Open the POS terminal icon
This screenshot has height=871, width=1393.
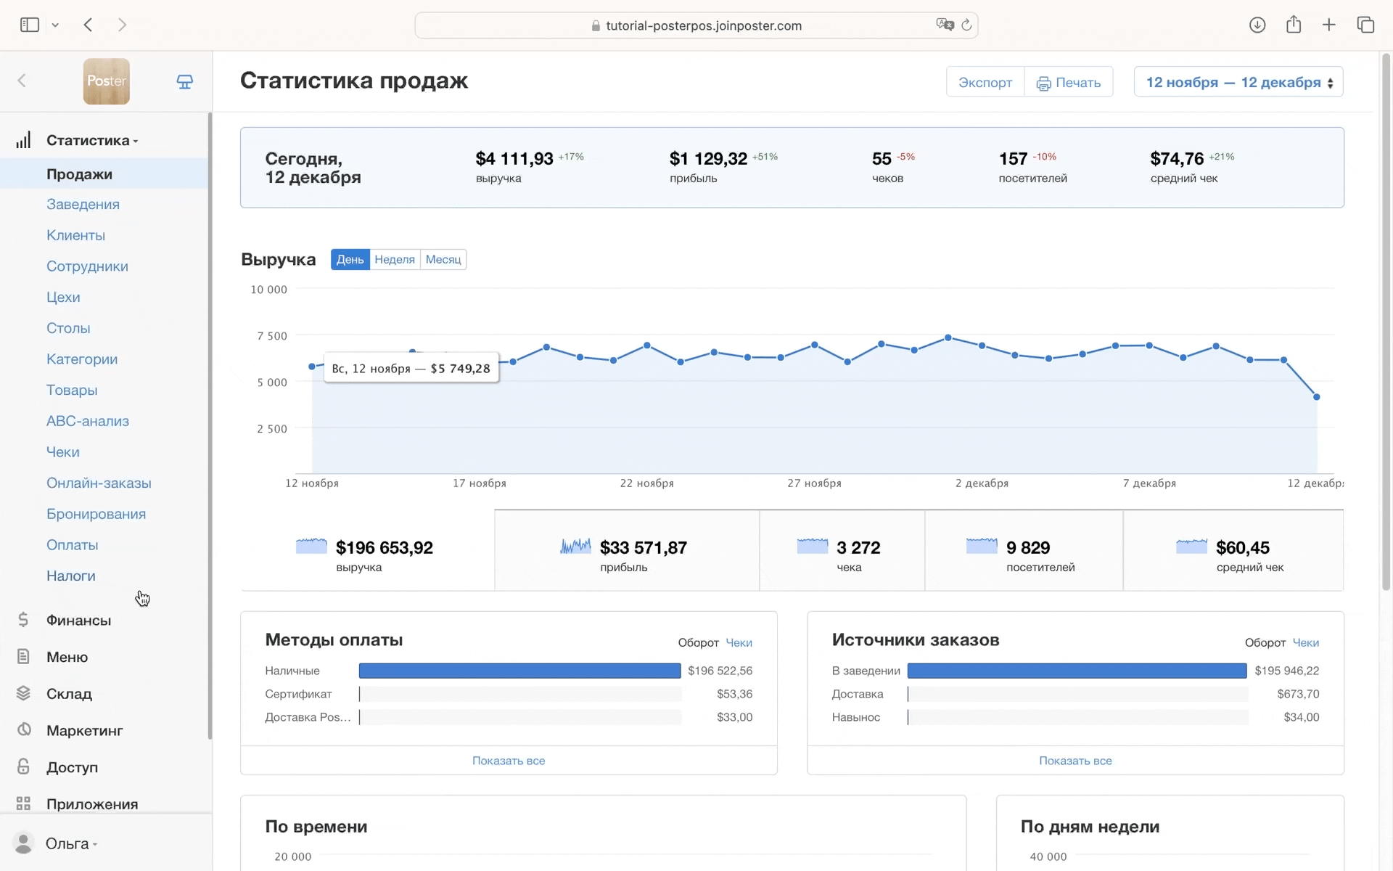coord(185,81)
